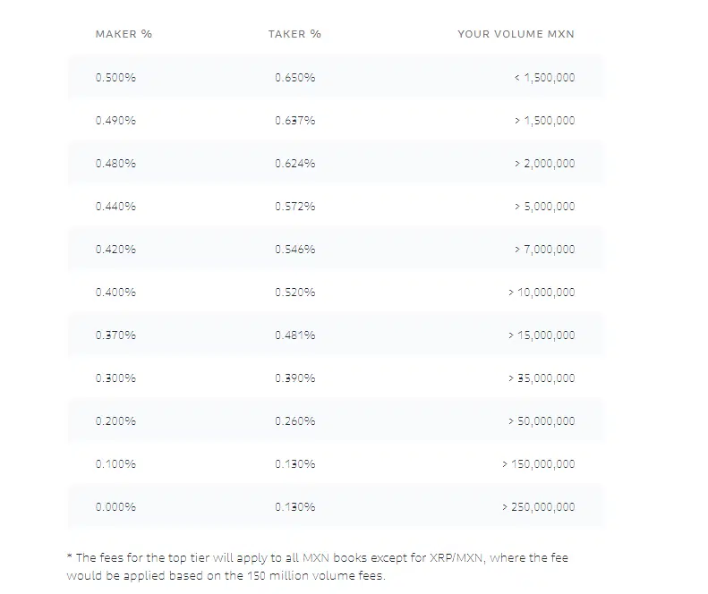
Task: Click the > 150,000,000 volume cell
Action: pos(538,464)
